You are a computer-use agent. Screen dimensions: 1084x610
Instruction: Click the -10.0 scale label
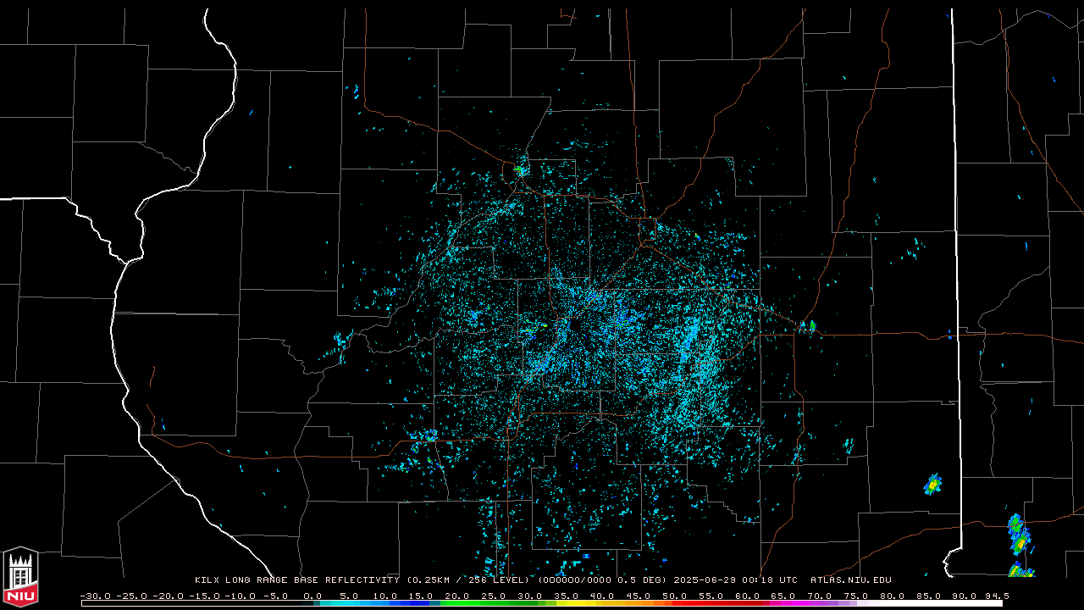click(241, 596)
